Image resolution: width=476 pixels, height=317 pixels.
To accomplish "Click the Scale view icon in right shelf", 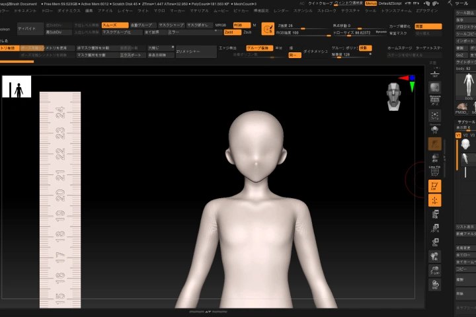I will tap(435, 228).
